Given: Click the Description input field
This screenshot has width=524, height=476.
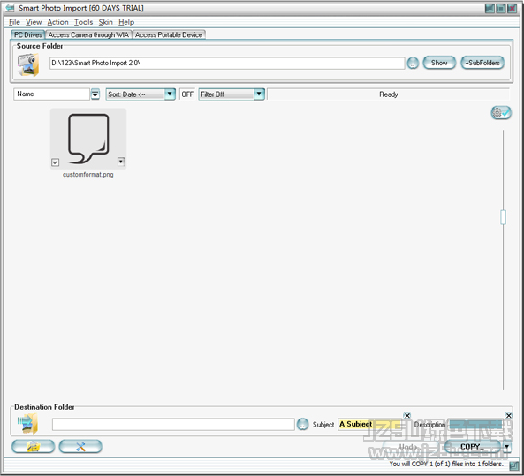Looking at the screenshot, I should pos(476,425).
